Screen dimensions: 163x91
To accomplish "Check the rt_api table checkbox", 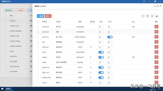I will (x=5, y=51).
